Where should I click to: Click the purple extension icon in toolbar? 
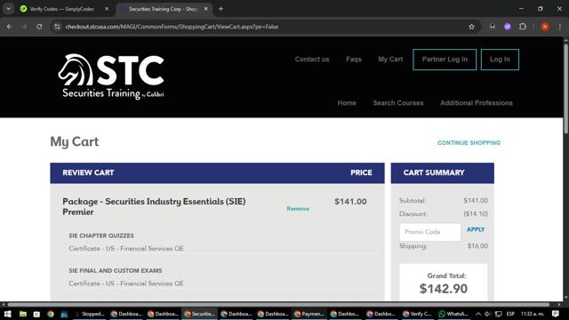point(508,27)
